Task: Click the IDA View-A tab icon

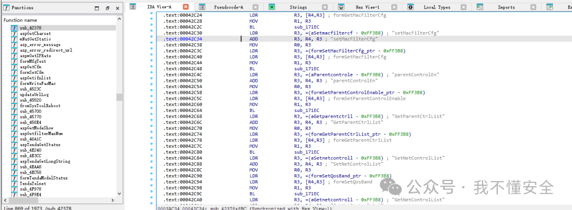Action: point(133,7)
